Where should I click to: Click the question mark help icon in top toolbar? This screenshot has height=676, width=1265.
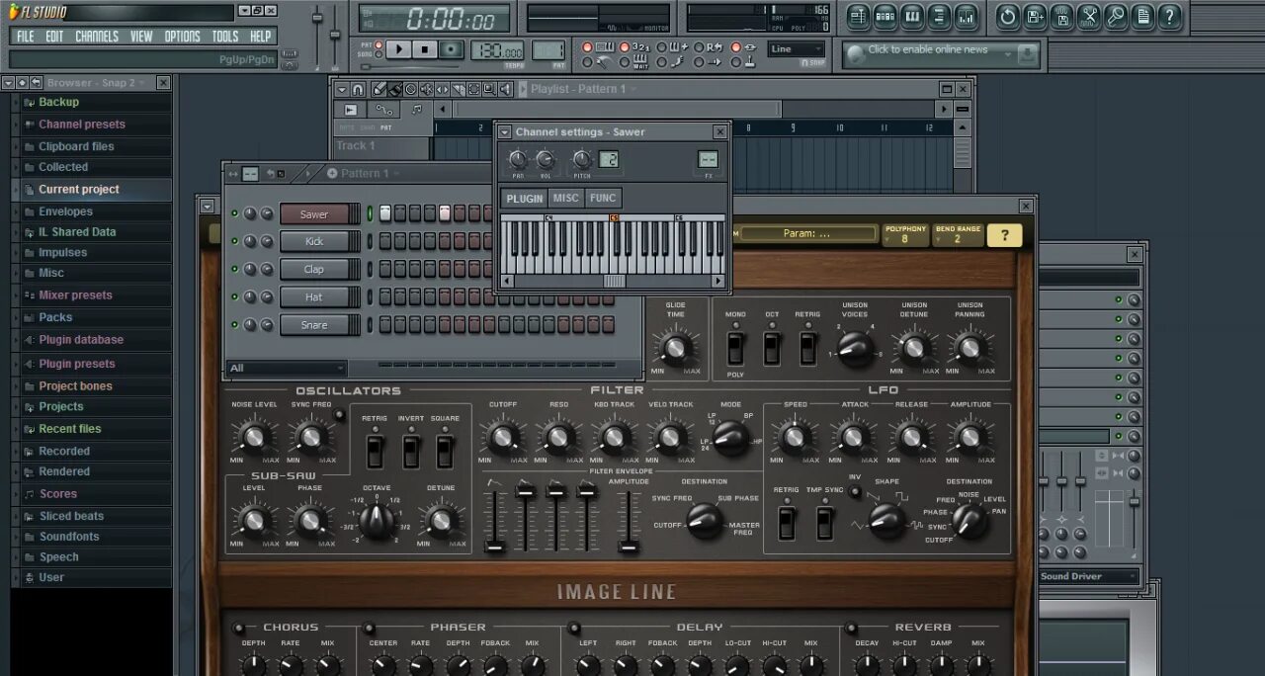(1170, 16)
